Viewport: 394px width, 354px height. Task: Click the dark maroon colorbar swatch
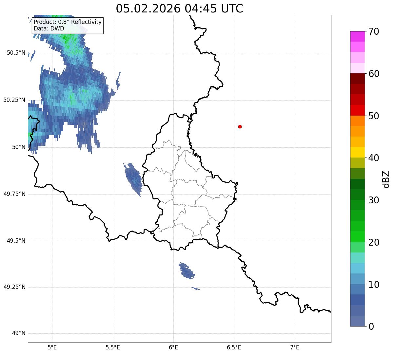pyautogui.click(x=357, y=79)
